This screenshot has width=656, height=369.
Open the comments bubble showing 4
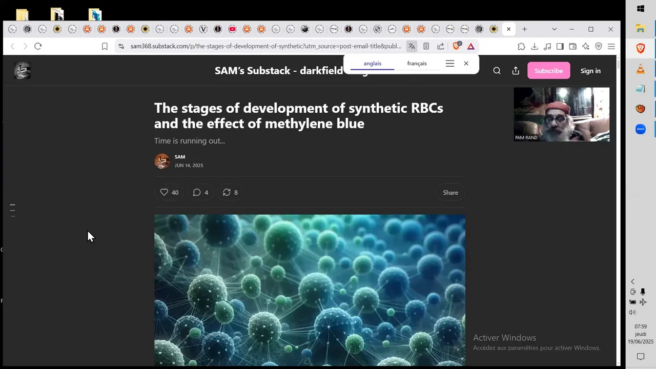(x=200, y=192)
